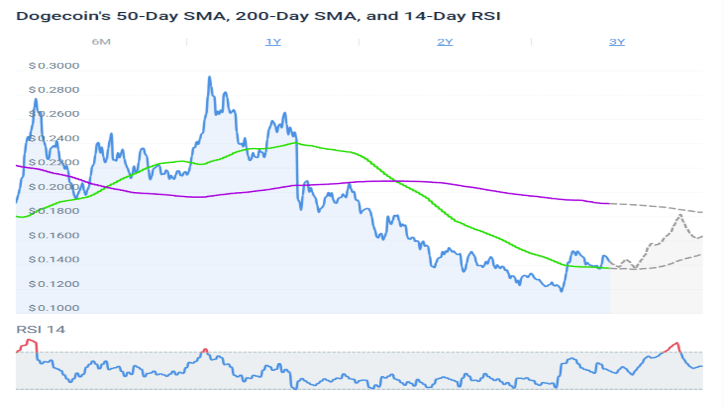
Task: Click the $0.1200 price axis label
Action: (x=54, y=284)
